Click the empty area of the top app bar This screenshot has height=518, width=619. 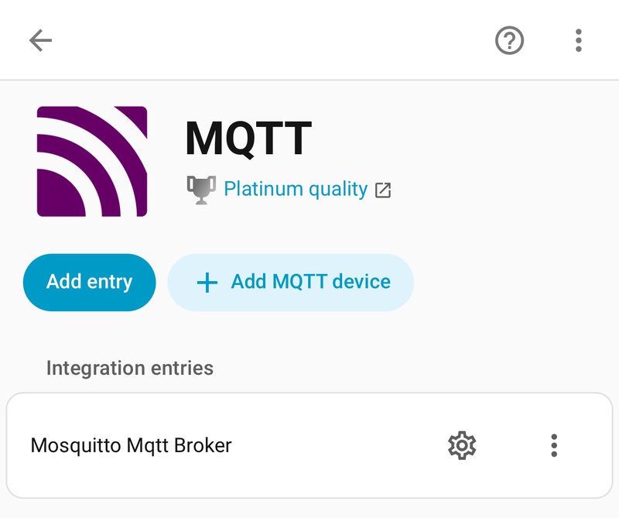point(271,40)
